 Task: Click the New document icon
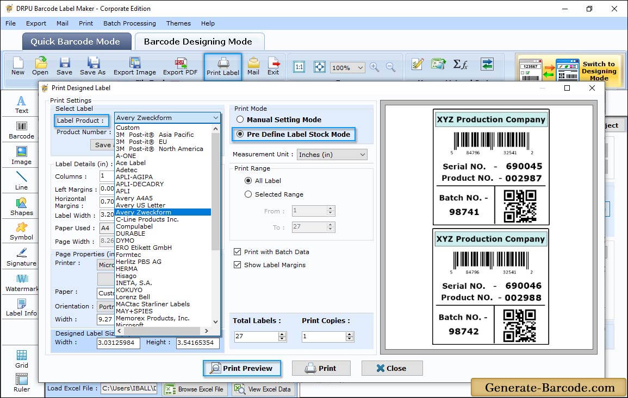tap(17, 66)
